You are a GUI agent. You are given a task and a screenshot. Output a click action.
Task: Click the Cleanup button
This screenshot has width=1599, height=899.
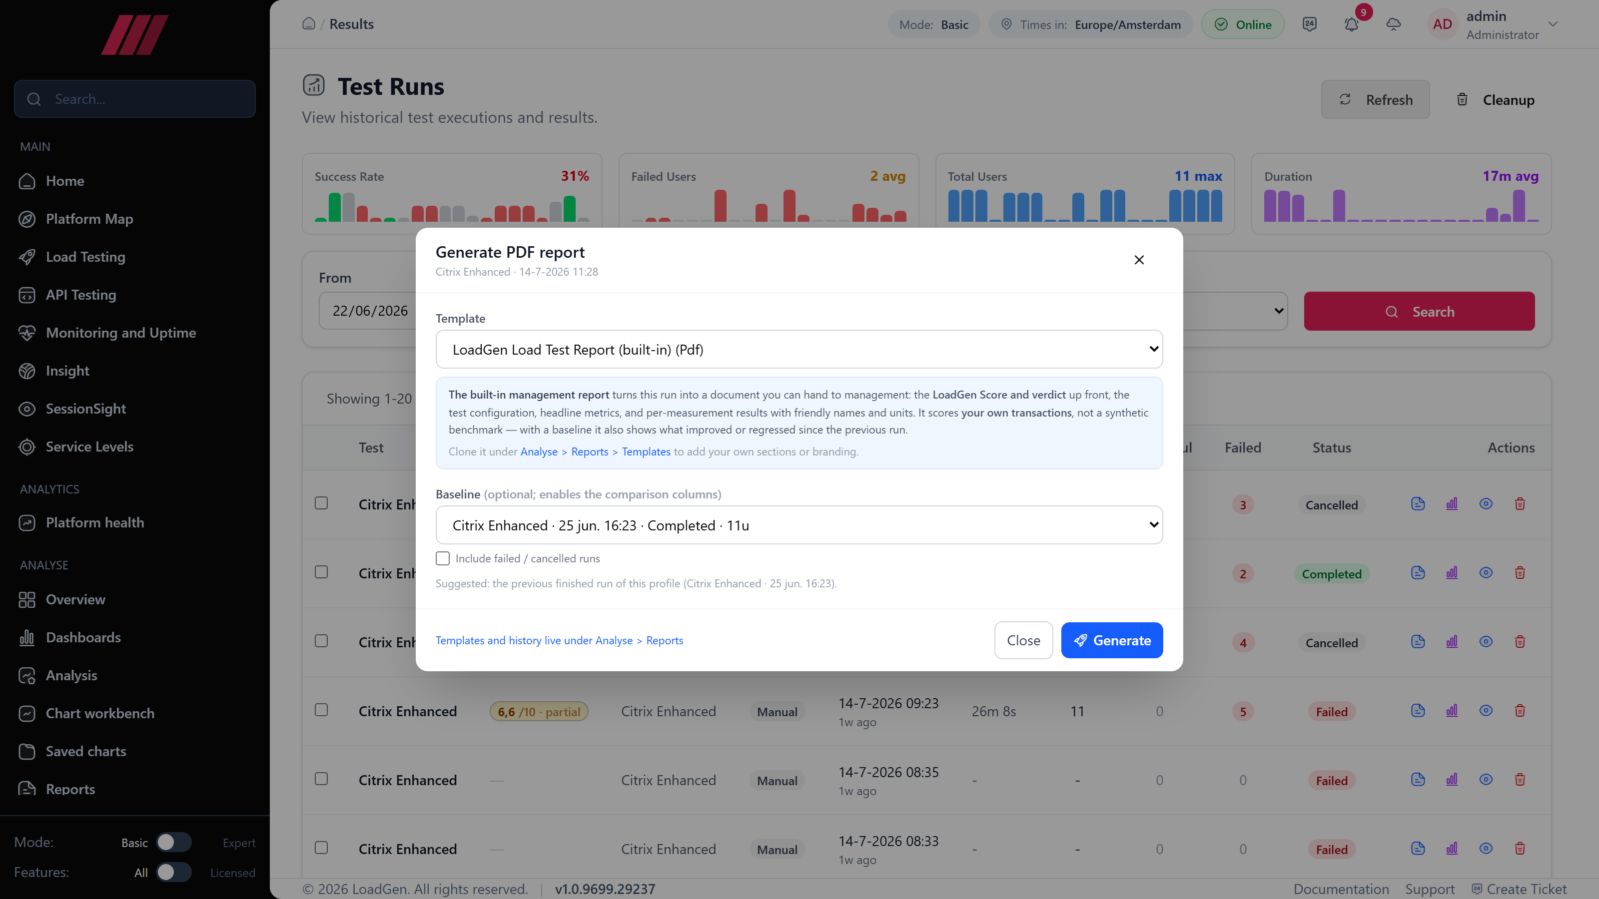(1496, 99)
